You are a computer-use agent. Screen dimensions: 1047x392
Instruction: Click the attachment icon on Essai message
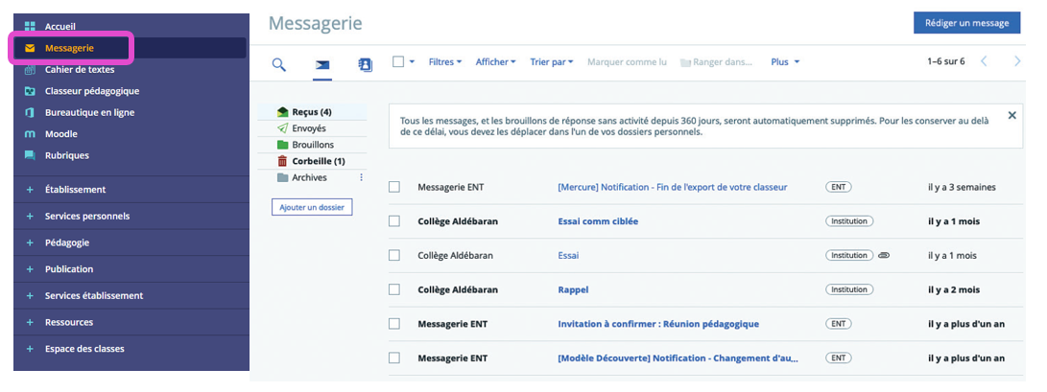click(884, 256)
